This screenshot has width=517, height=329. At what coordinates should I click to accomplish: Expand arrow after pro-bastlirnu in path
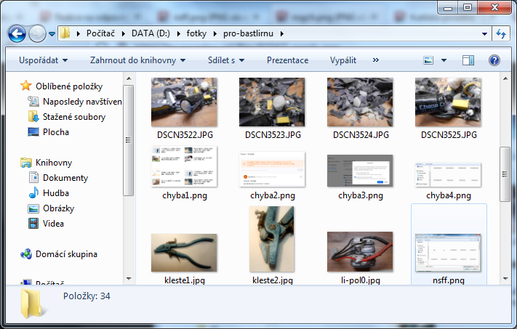282,33
